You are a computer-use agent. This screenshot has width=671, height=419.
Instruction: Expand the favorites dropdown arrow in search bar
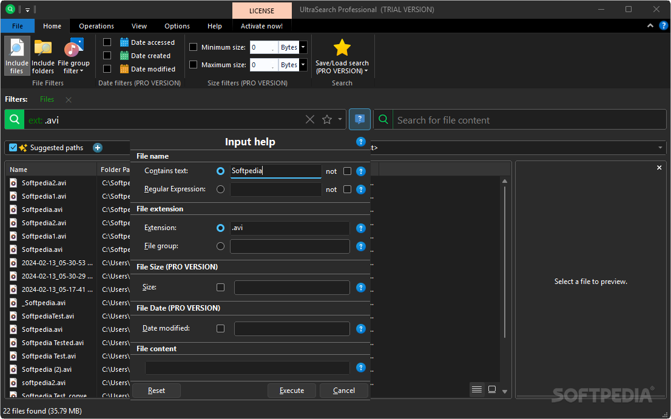[340, 120]
